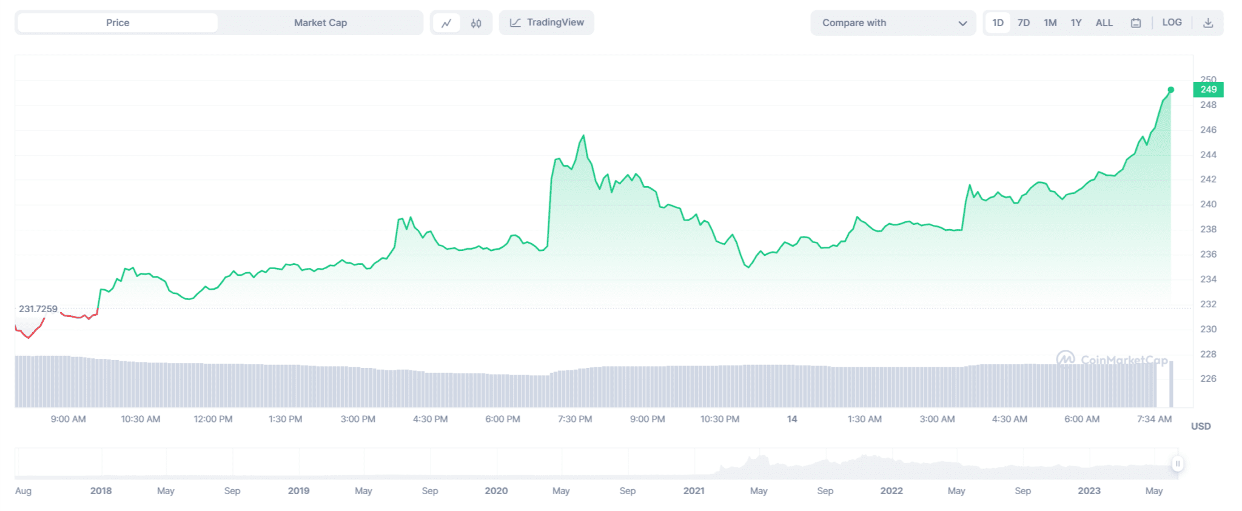The width and height of the screenshot is (1242, 511).
Task: Open the calendar date picker icon
Action: tap(1136, 23)
